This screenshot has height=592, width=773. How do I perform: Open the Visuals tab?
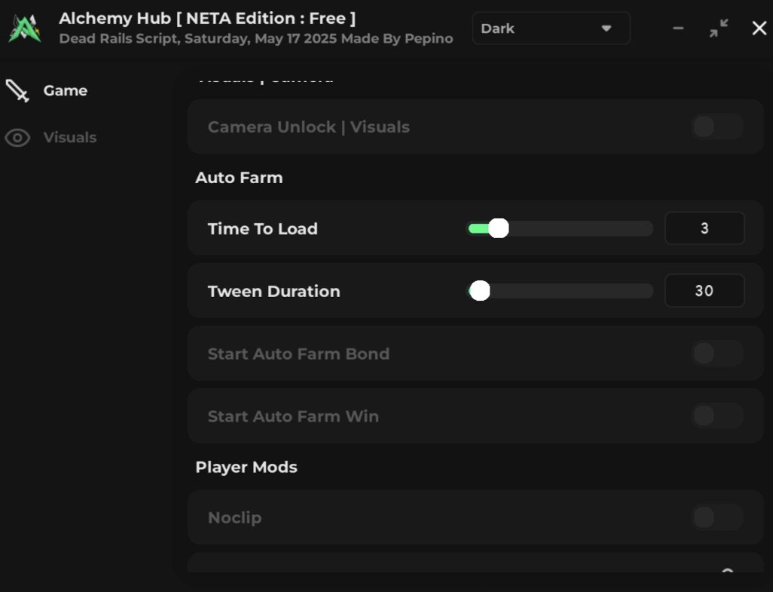coord(69,138)
